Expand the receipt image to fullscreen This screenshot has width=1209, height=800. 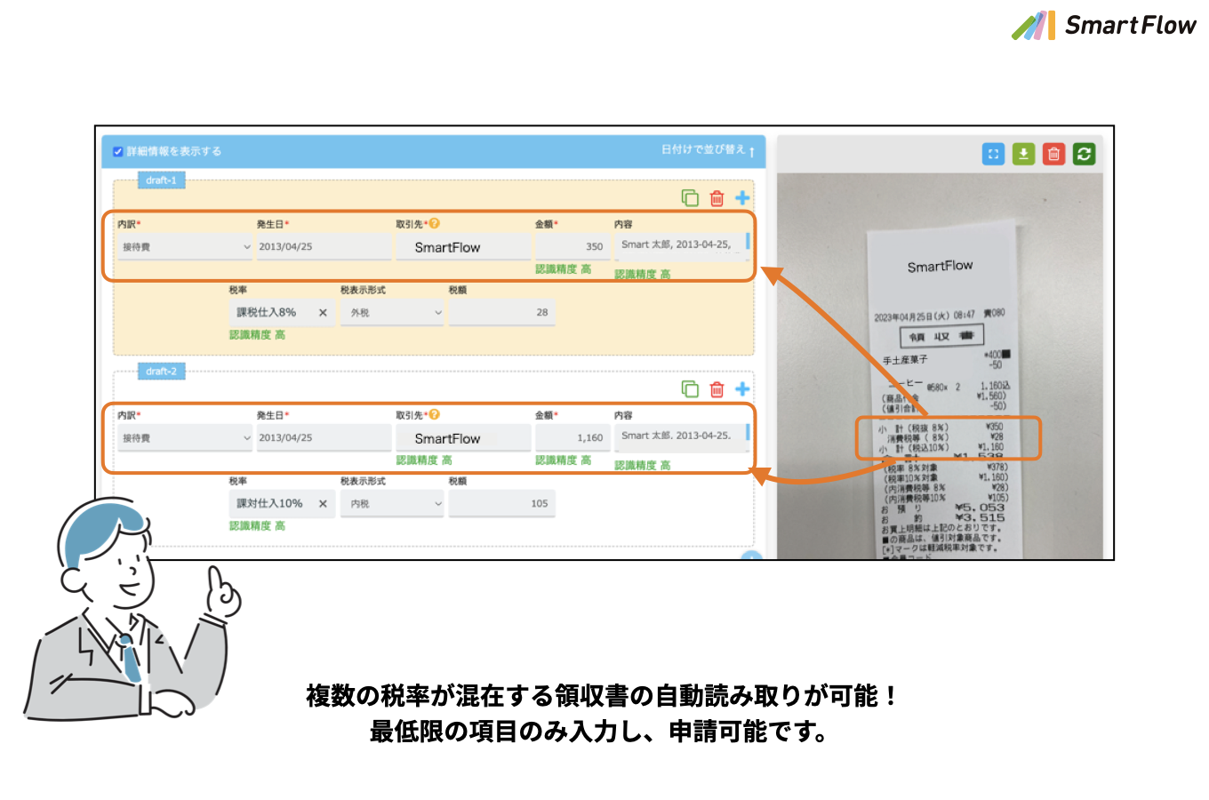pyautogui.click(x=993, y=154)
